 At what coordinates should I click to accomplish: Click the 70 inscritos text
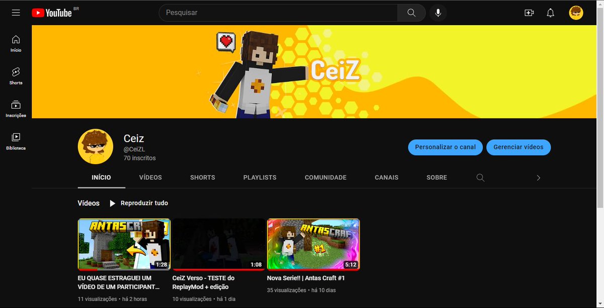(x=139, y=158)
